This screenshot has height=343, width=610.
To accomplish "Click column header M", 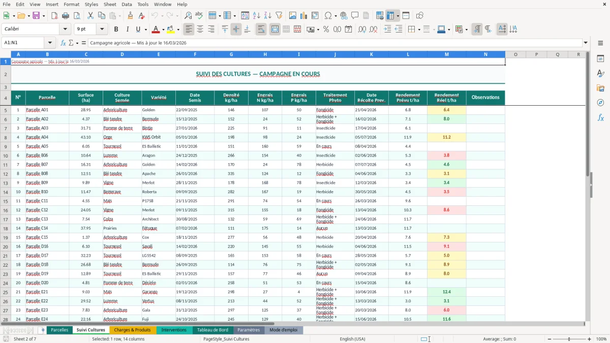I will pos(446,54).
